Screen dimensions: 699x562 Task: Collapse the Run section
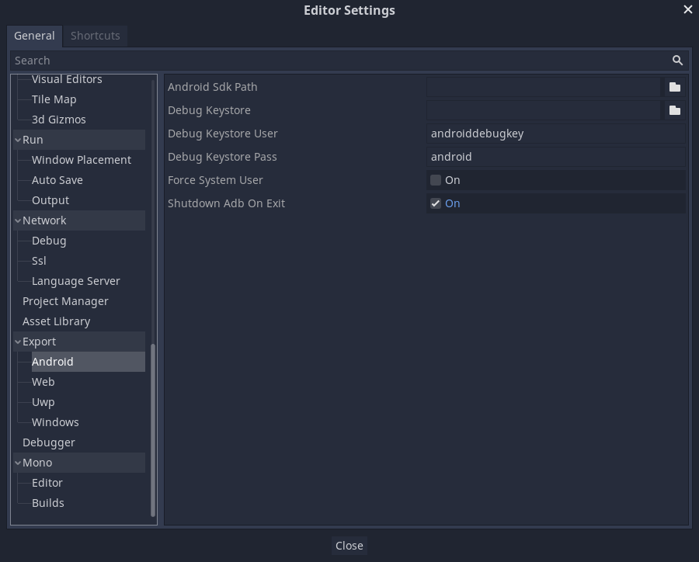click(17, 139)
